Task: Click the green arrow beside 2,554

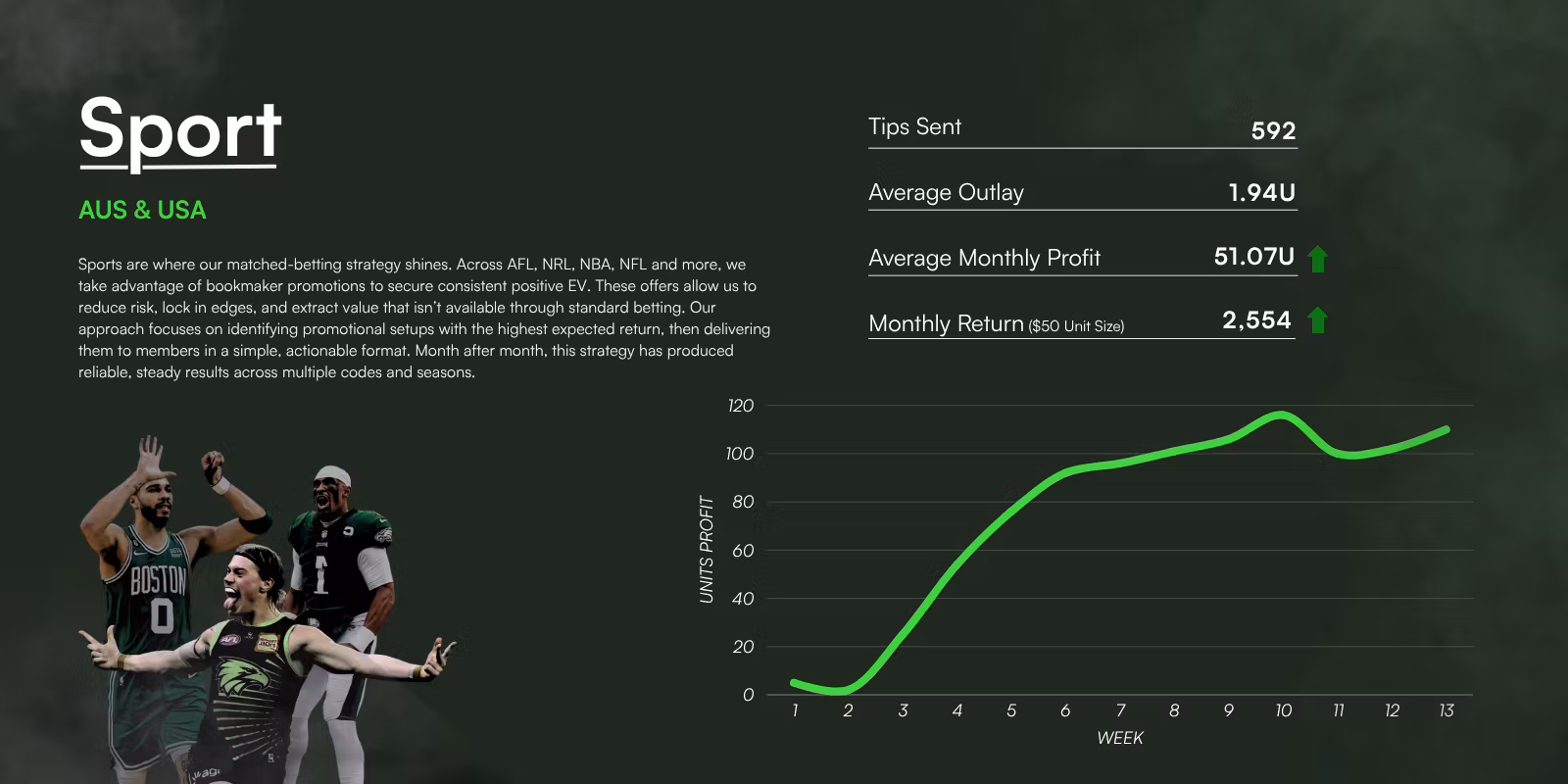Action: tap(1318, 320)
